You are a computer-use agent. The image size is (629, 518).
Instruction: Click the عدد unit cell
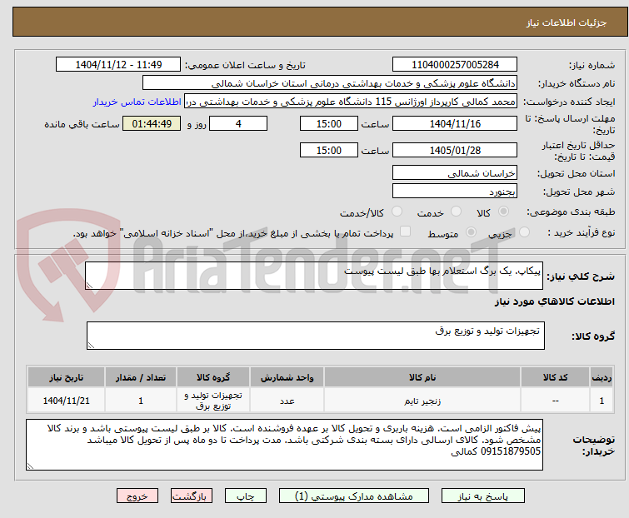coord(287,401)
